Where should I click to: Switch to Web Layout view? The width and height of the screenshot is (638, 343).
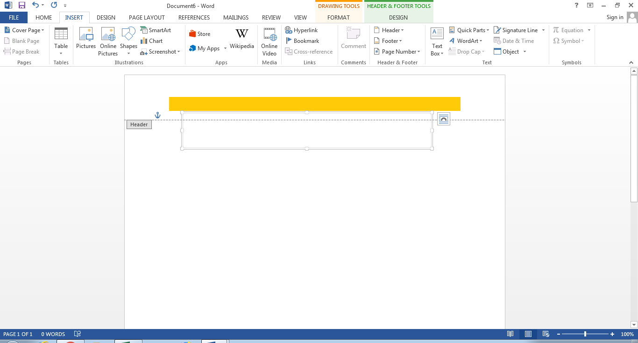pos(546,334)
